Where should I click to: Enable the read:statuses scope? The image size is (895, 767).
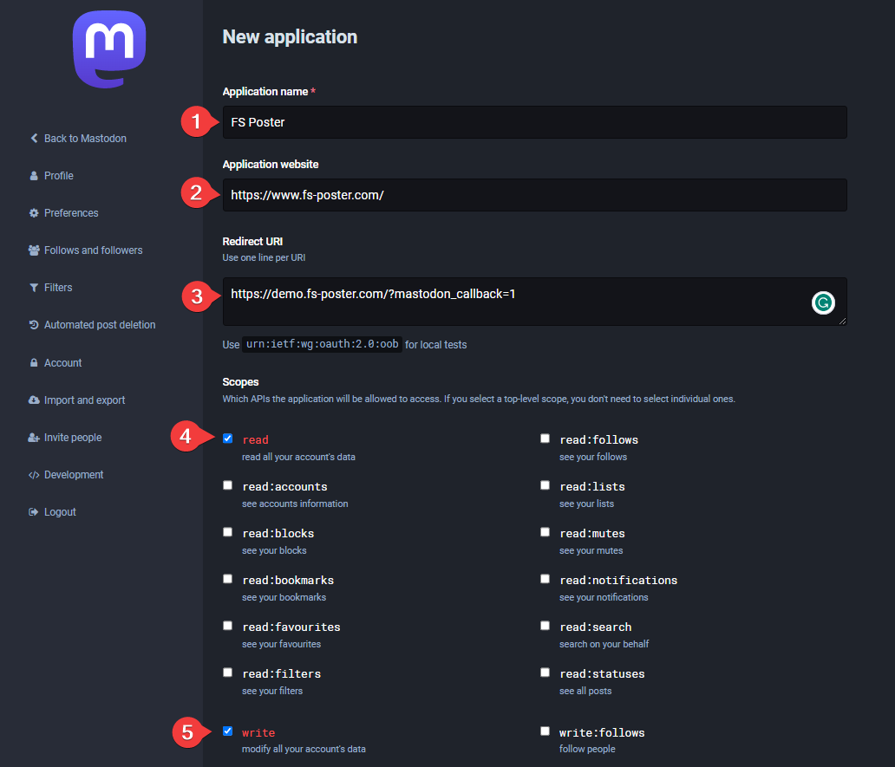[545, 673]
